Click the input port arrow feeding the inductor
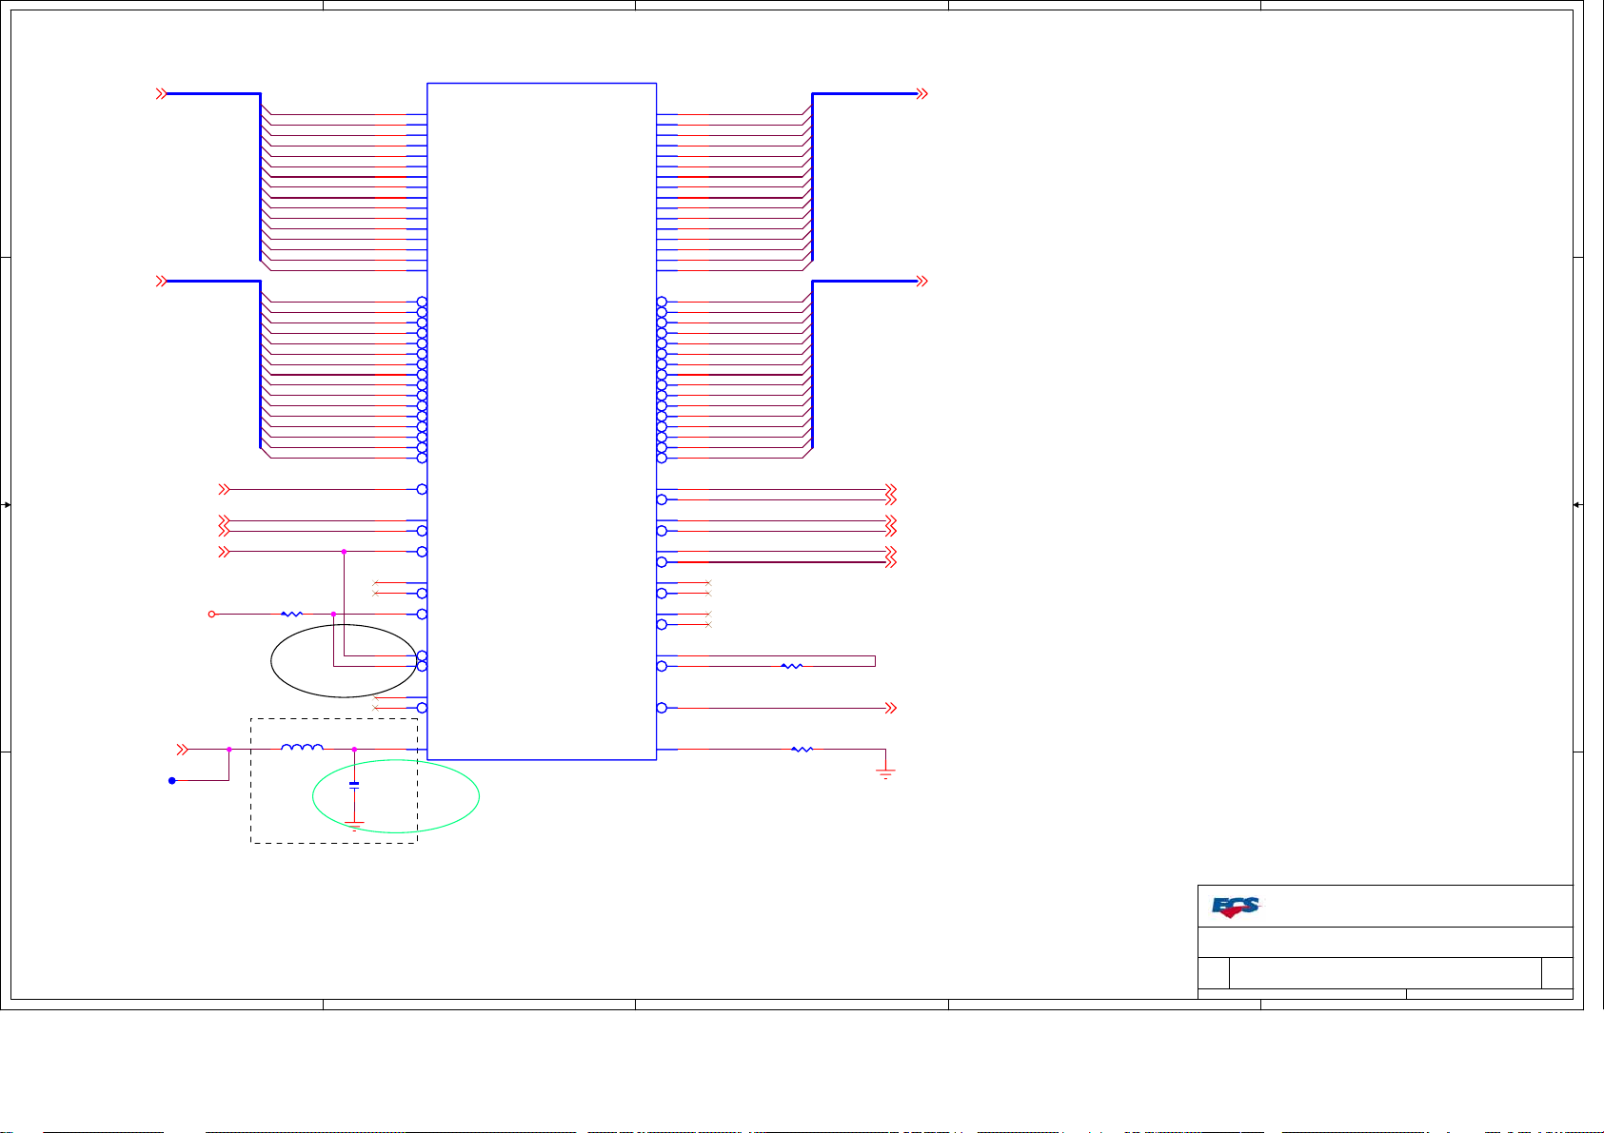This screenshot has width=1604, height=1133. pyautogui.click(x=183, y=750)
